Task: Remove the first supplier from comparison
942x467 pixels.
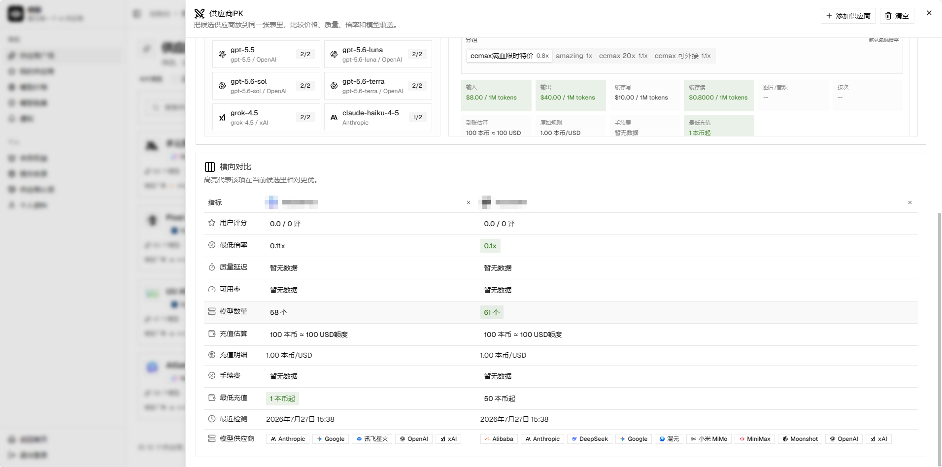Action: coord(468,202)
